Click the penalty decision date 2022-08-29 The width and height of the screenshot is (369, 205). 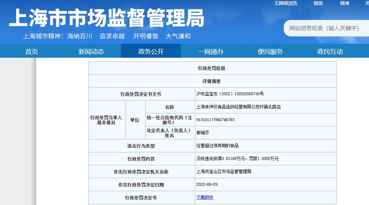pyautogui.click(x=207, y=184)
